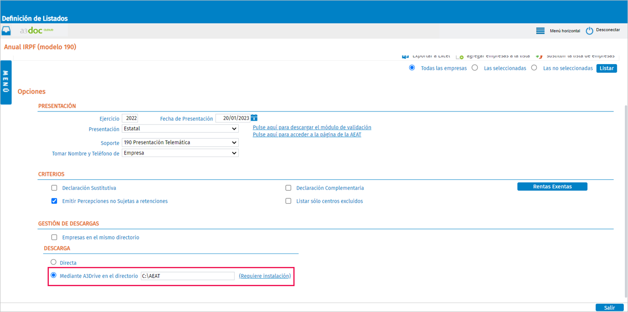Open the inbox tray icon
Viewport: 628px width, 312px height.
click(x=6, y=31)
